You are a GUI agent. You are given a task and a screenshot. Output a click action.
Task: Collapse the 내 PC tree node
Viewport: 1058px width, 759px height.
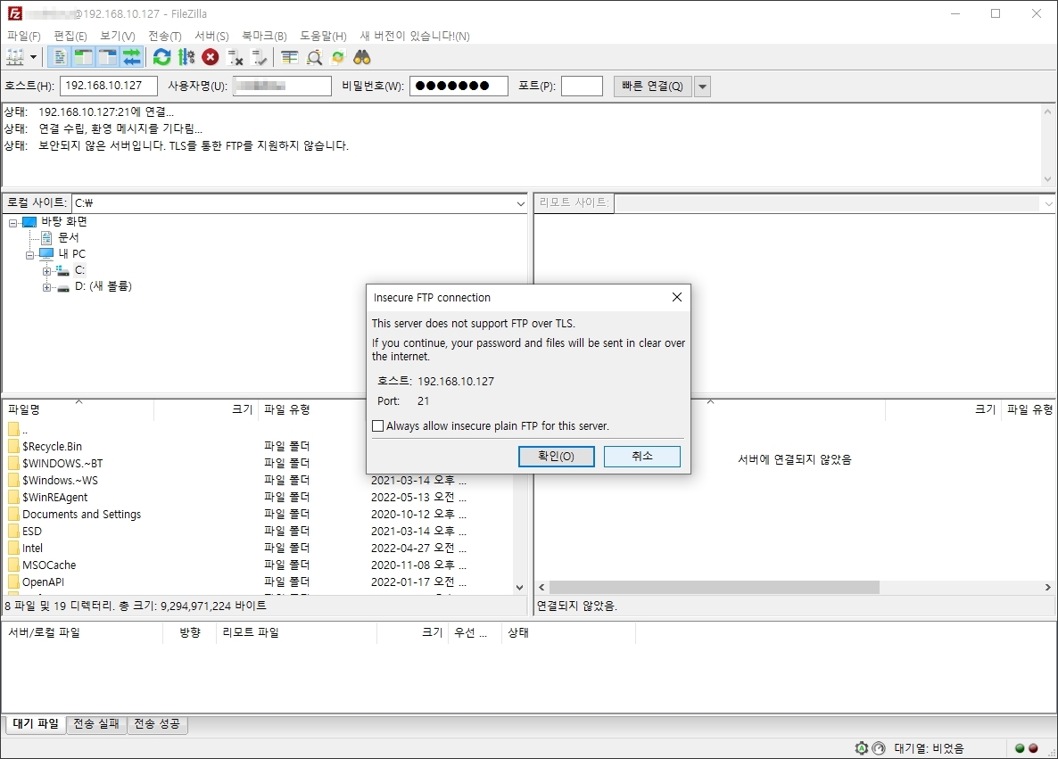29,254
